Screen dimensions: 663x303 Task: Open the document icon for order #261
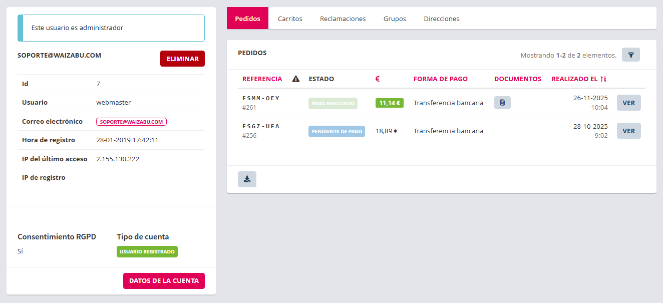pyautogui.click(x=502, y=103)
